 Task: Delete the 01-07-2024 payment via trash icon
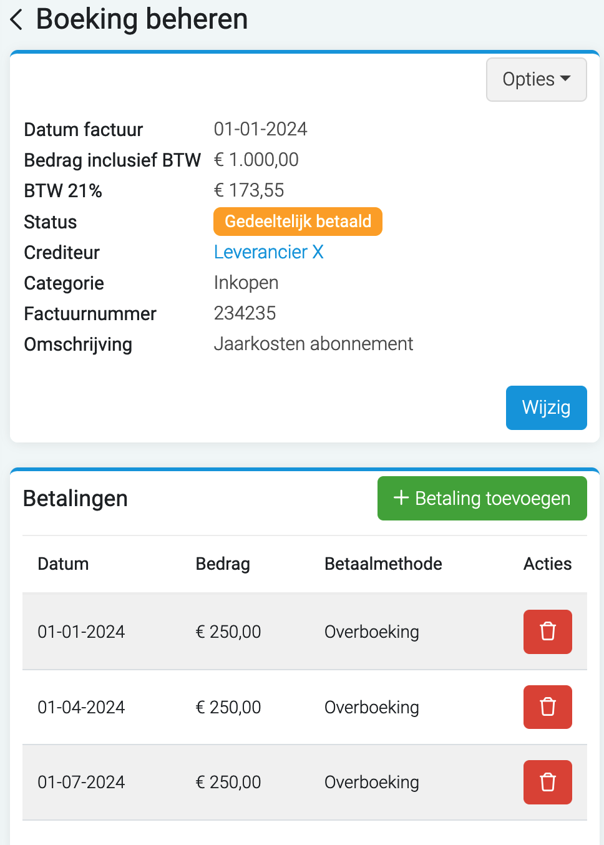point(547,782)
